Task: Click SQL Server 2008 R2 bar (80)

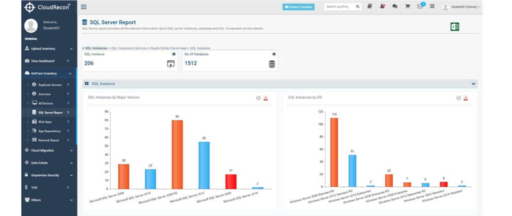Action: [177, 155]
